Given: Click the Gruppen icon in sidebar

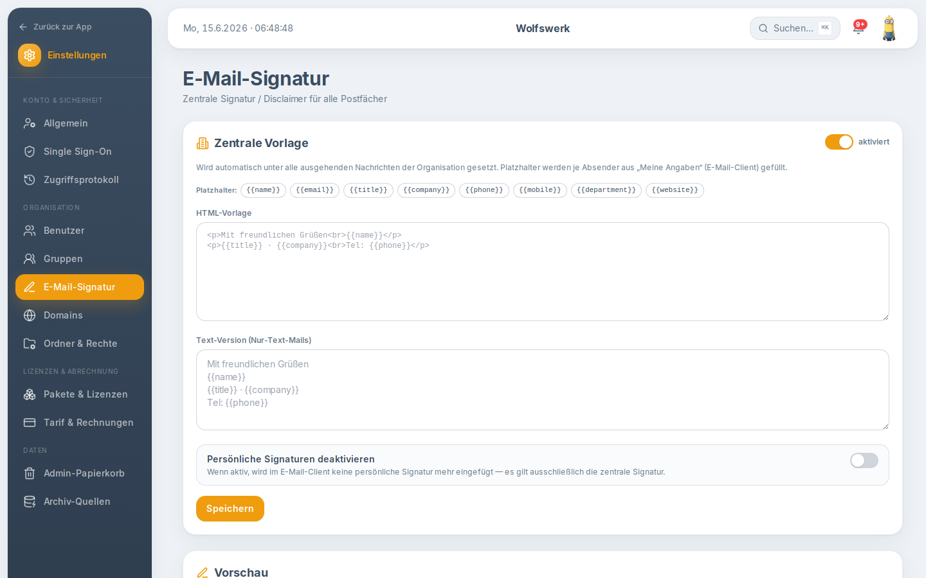Looking at the screenshot, I should pyautogui.click(x=30, y=259).
